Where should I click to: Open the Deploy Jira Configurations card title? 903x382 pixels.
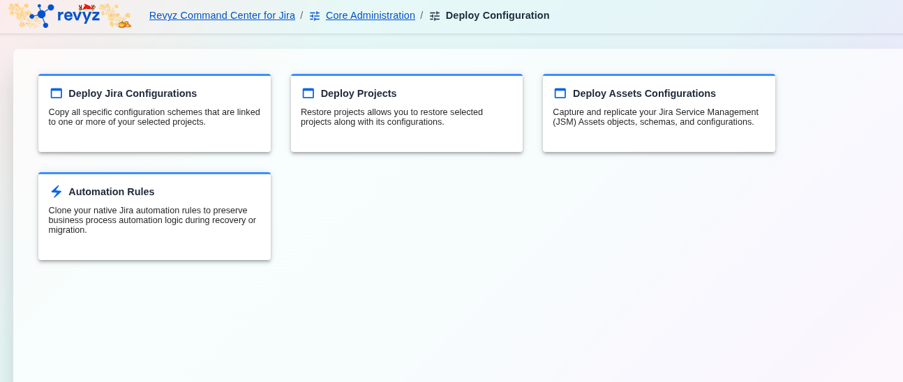(x=133, y=93)
